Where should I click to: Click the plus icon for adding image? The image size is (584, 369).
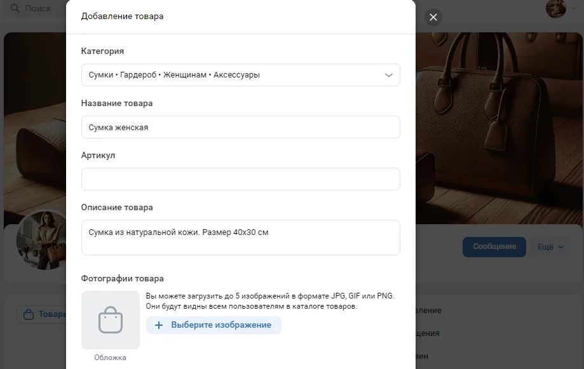pos(159,325)
